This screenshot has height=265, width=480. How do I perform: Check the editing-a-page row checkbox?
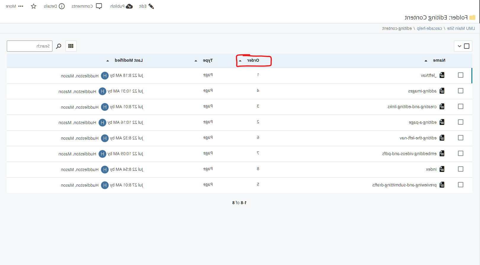pos(460,122)
